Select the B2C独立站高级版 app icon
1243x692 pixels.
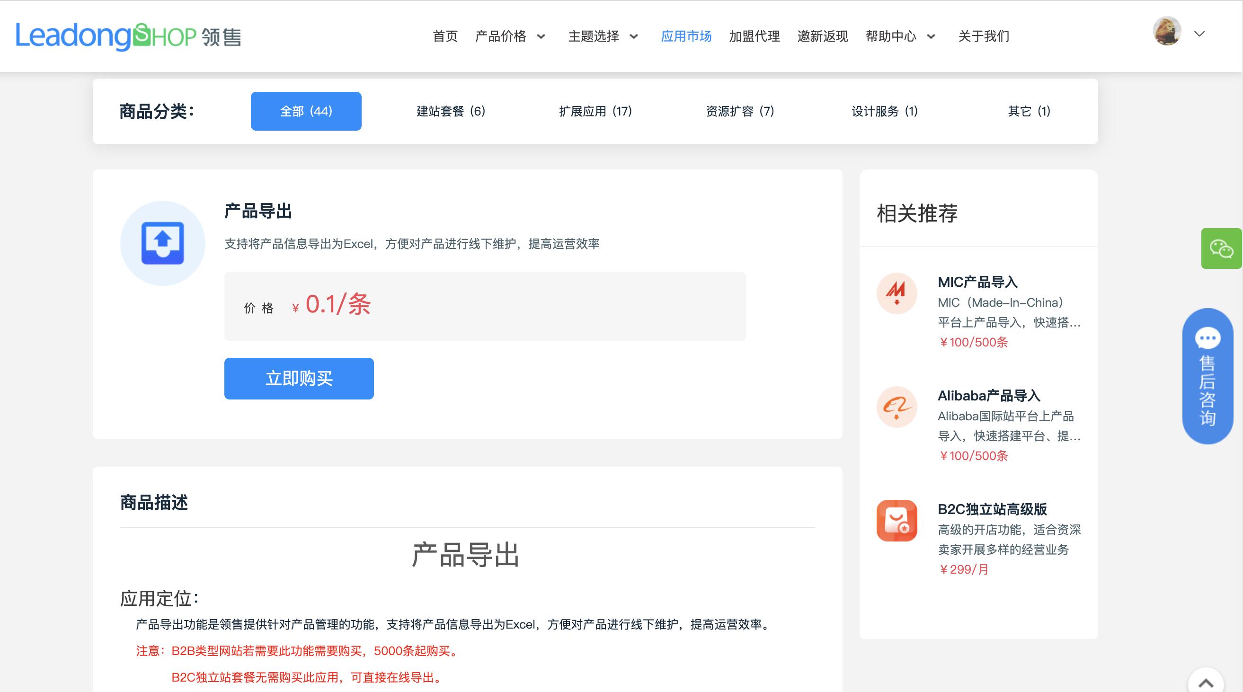tap(896, 520)
